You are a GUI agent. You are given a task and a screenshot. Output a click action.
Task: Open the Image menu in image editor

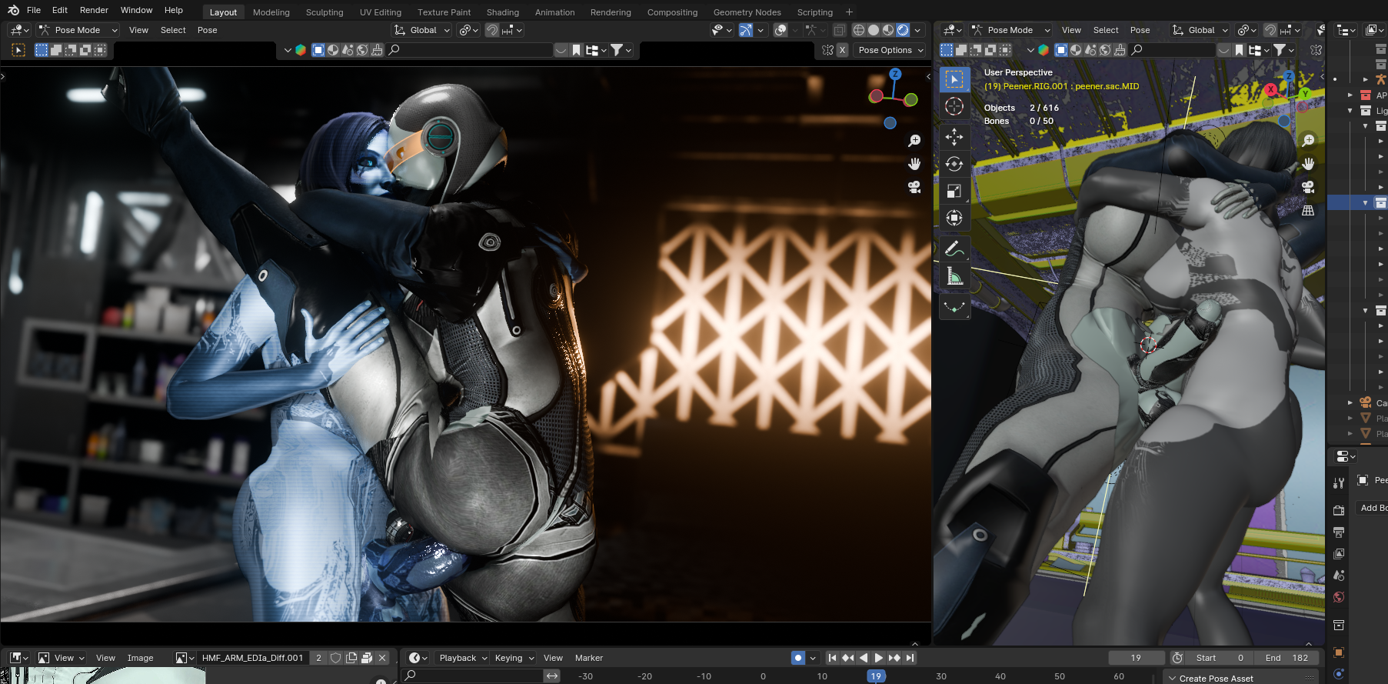(141, 658)
